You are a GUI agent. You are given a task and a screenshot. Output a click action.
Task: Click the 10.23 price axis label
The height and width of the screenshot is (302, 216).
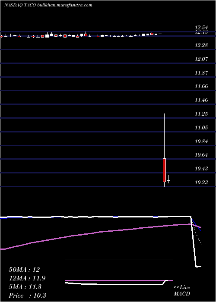[201, 182]
